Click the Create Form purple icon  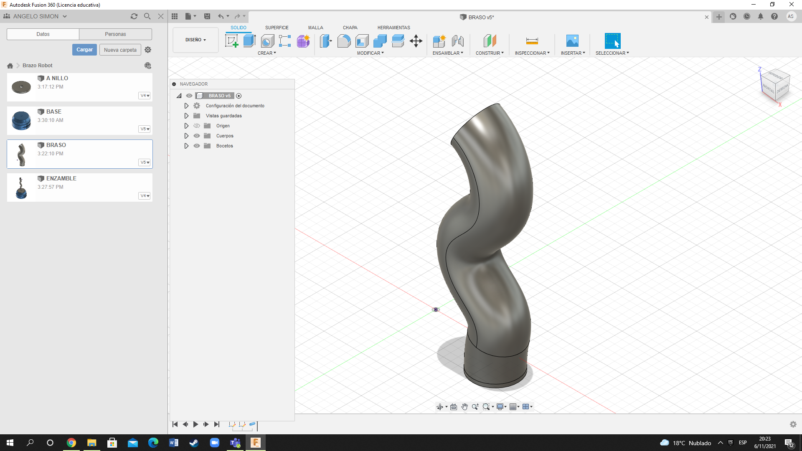pyautogui.click(x=303, y=41)
